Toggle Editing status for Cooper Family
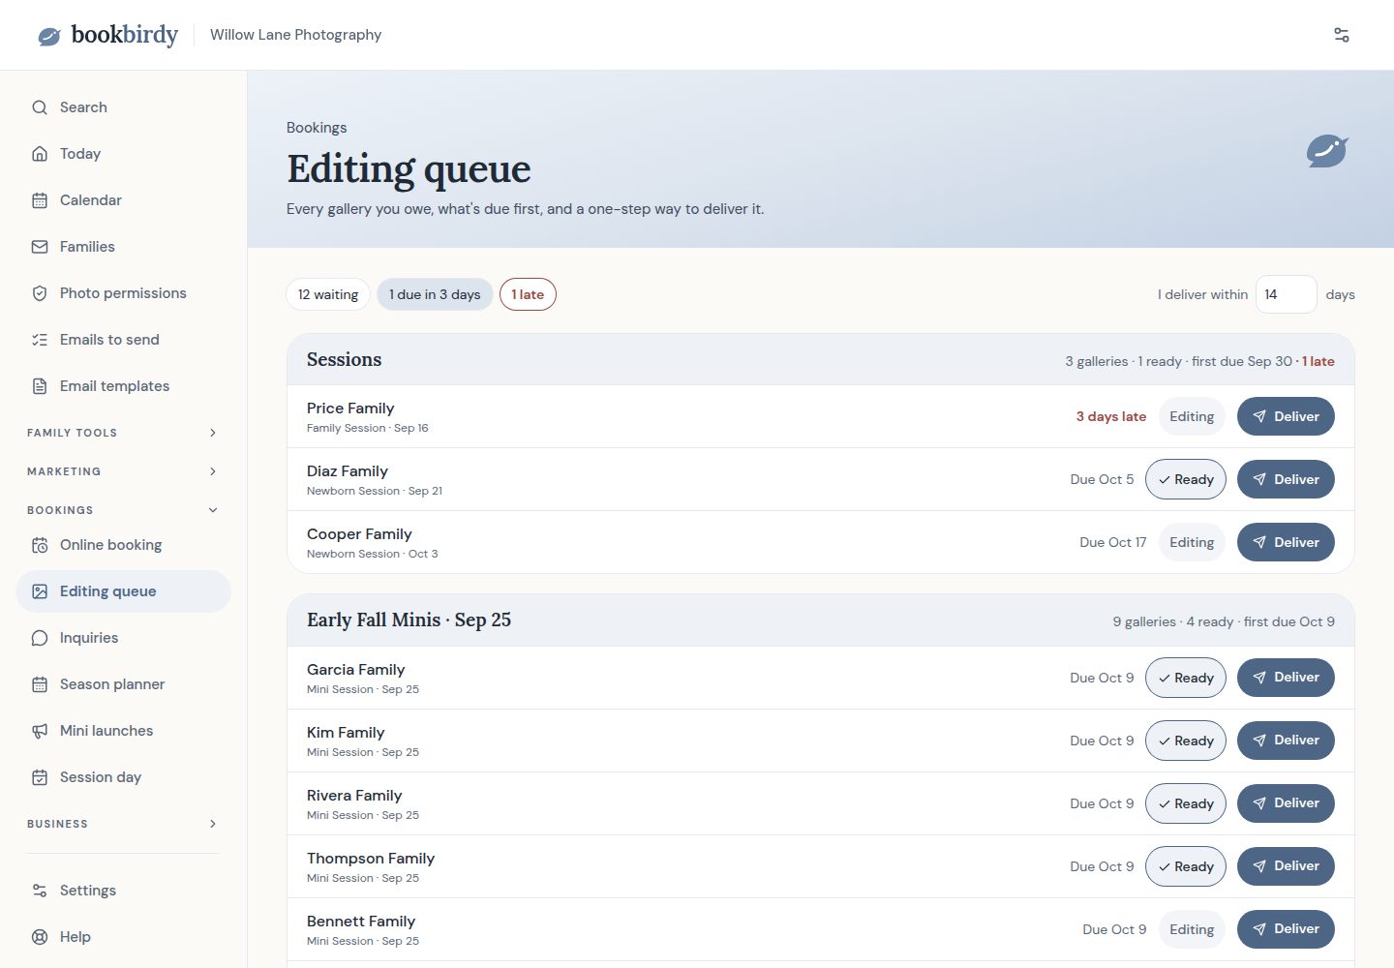The width and height of the screenshot is (1394, 968). coord(1192,542)
